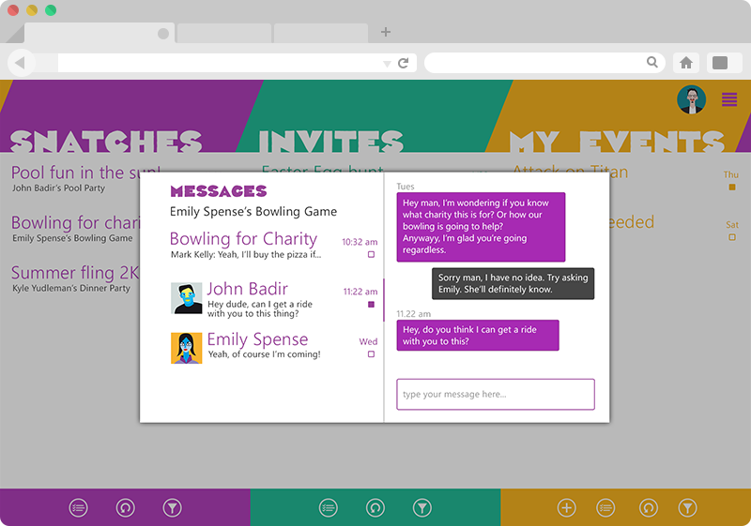Viewport: 751px width, 526px height.
Task: Click the filter icon in the green Invites footer
Action: (423, 508)
